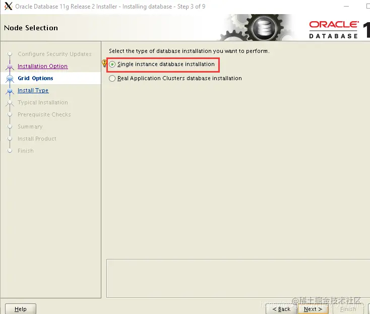Click the Oracle Database logo
Screen dimensions: 370x314
tap(334, 30)
